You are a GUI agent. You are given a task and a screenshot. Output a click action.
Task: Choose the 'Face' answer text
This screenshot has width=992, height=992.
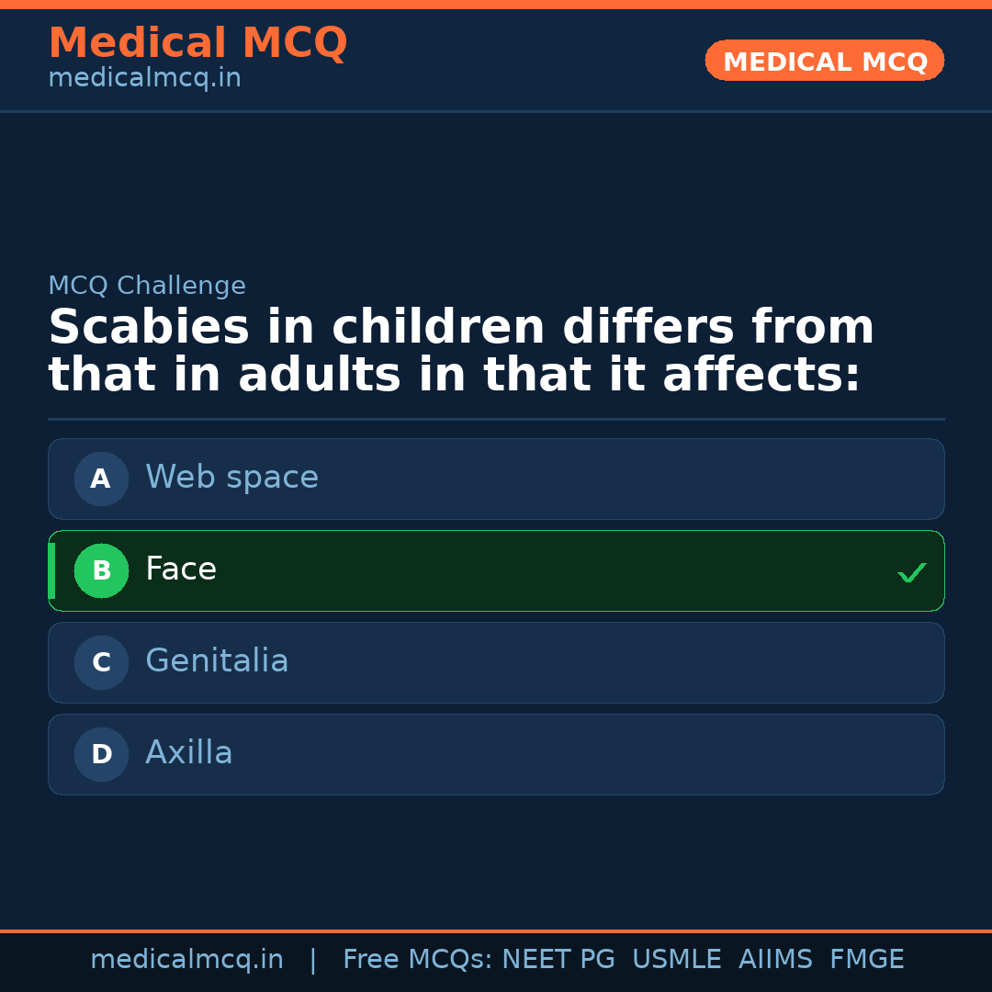tap(181, 569)
